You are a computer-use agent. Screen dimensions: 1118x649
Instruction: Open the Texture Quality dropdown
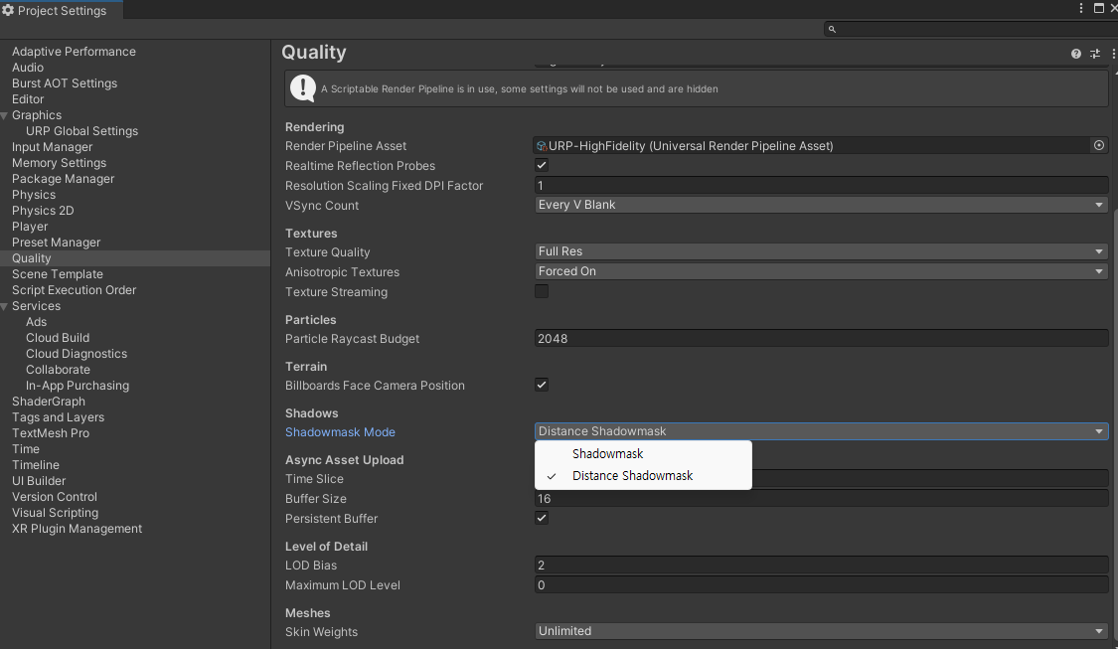tap(822, 251)
